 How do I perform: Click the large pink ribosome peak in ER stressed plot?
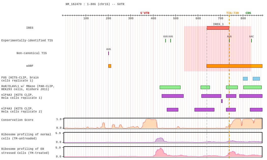[x=160, y=153]
